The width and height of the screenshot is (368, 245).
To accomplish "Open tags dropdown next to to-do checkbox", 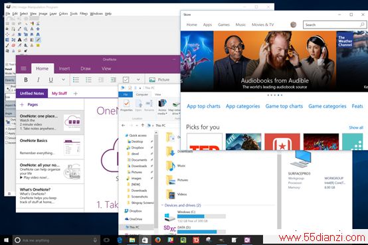I will click(138, 80).
